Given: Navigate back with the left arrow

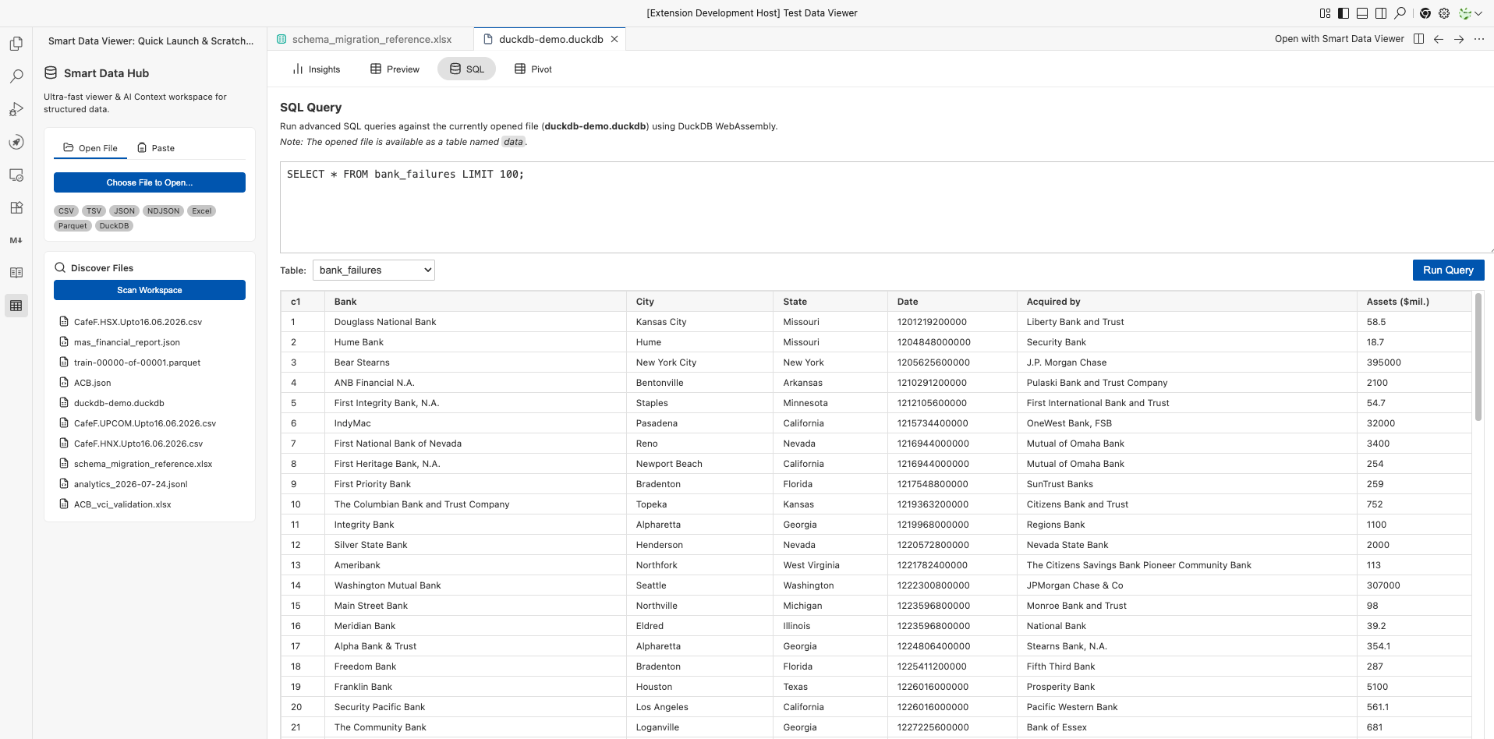Looking at the screenshot, I should point(1439,39).
